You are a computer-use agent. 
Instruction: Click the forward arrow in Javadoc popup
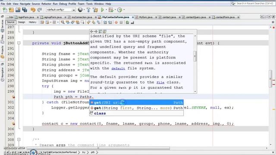pos(96,31)
